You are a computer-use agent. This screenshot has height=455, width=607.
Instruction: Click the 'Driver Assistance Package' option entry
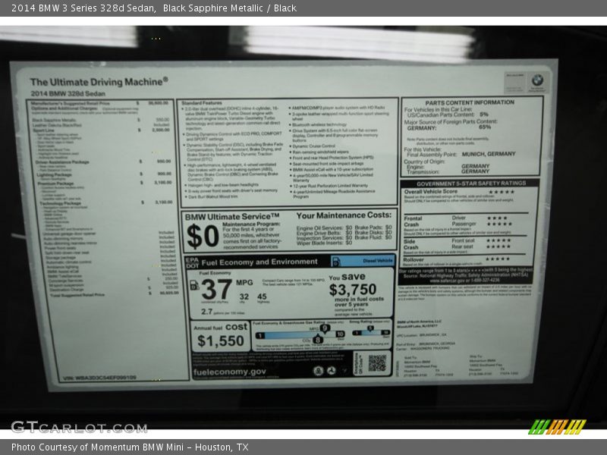coord(62,162)
